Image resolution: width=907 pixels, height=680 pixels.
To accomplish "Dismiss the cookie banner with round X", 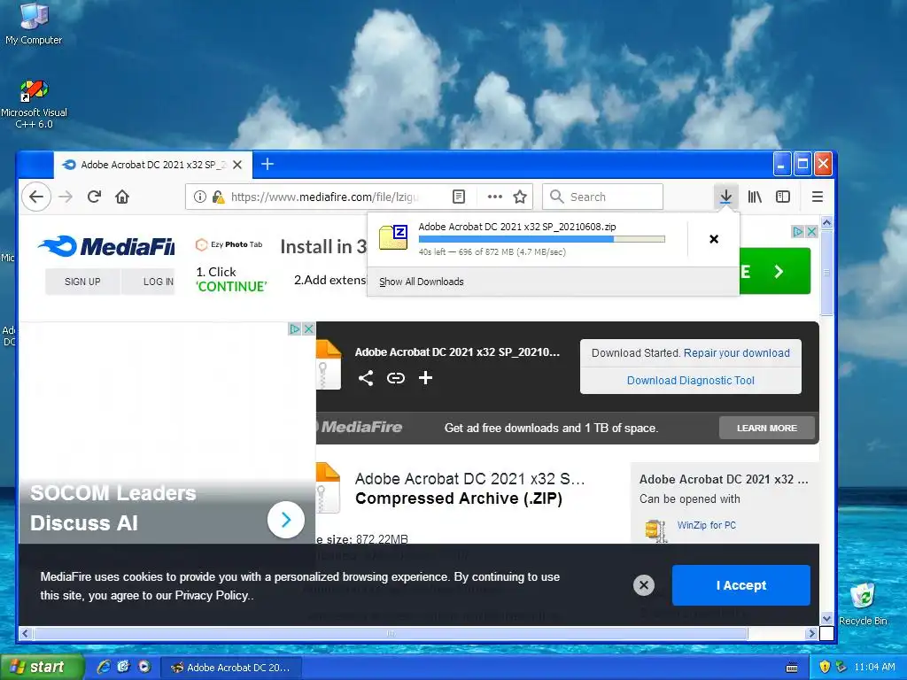I will [644, 585].
